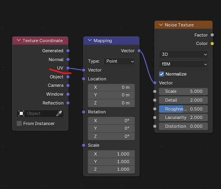Click the Noise Texture node header title
221x189 pixels.
click(179, 25)
